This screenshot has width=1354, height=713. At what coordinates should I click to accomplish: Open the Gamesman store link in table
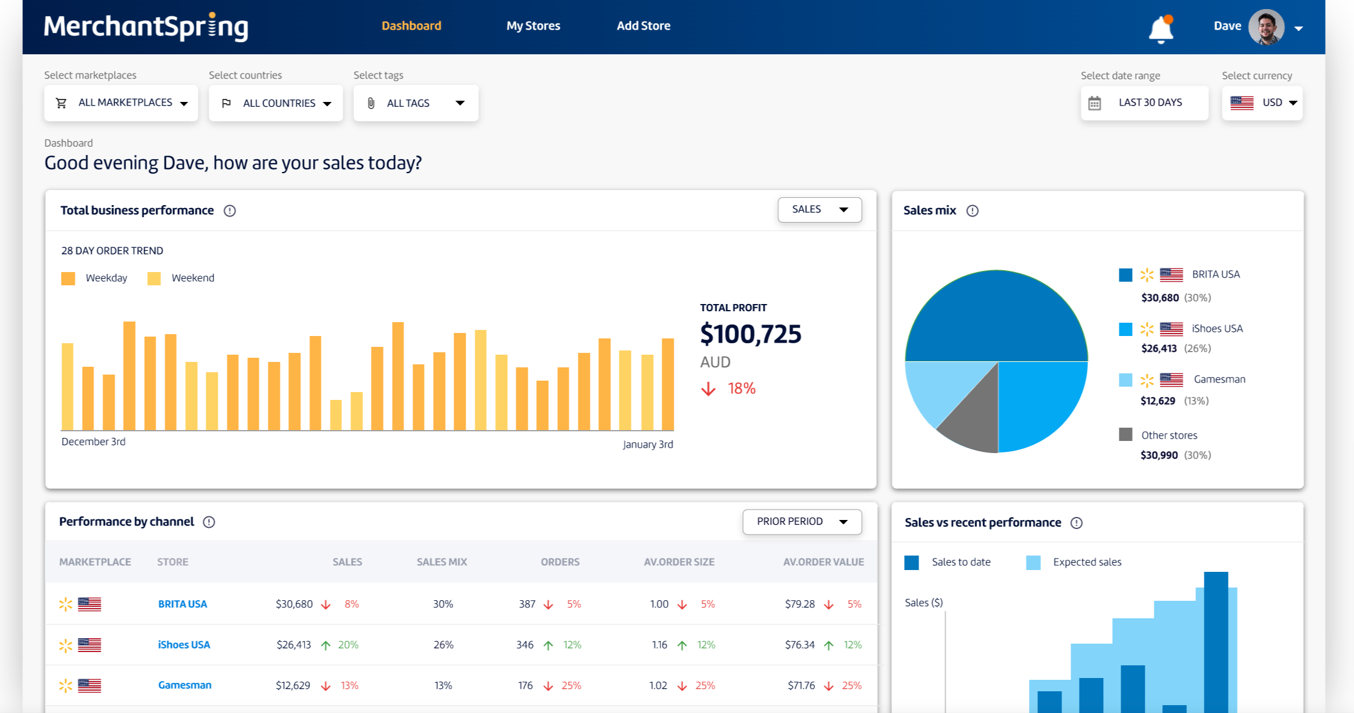point(185,685)
